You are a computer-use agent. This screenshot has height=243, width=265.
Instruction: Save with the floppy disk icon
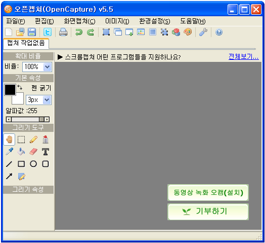click(x=32, y=32)
